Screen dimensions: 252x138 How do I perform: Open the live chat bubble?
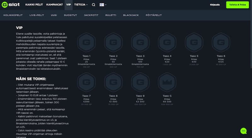243,131
